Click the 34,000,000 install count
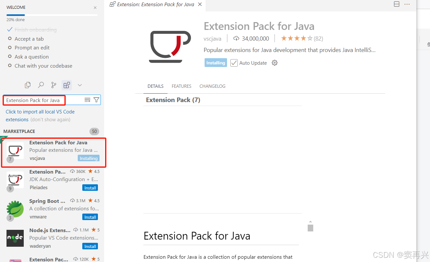Screen dimensions: 430x262 coord(251,39)
